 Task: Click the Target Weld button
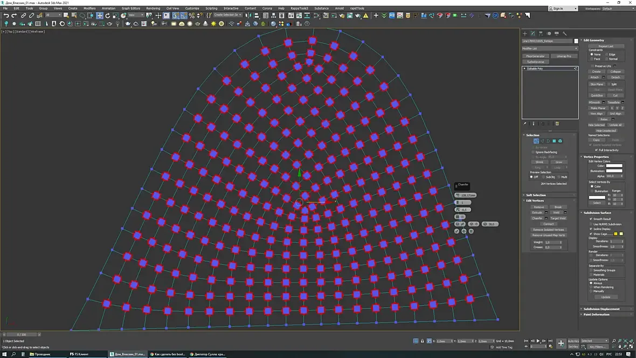pos(558,218)
